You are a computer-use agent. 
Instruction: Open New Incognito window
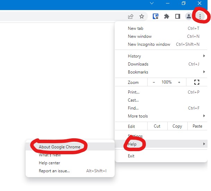tap(149, 44)
